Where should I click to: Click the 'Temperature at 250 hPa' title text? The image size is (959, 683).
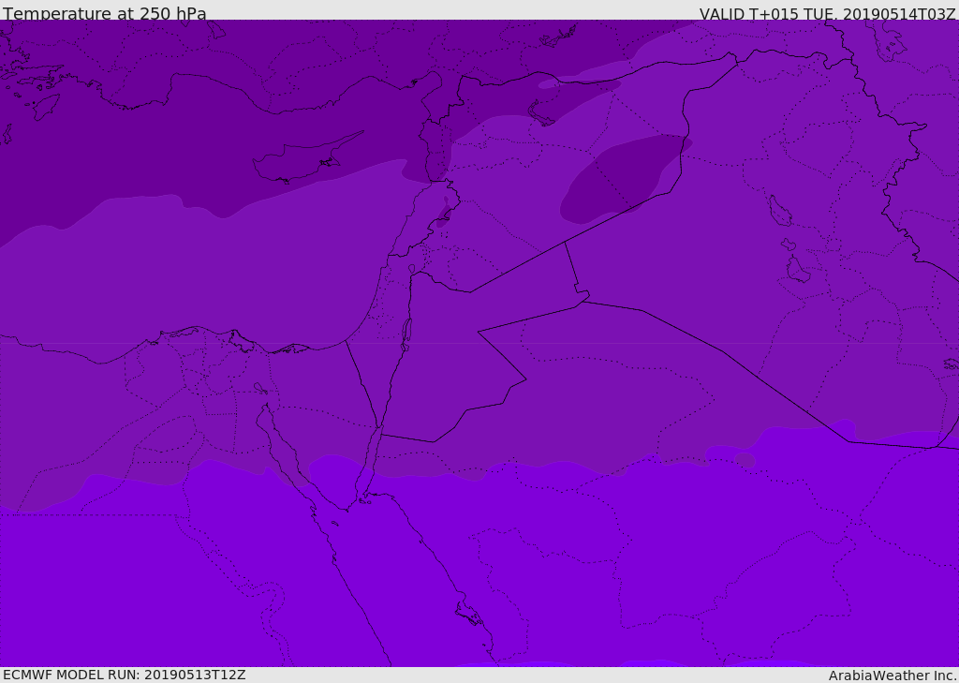[x=105, y=13]
